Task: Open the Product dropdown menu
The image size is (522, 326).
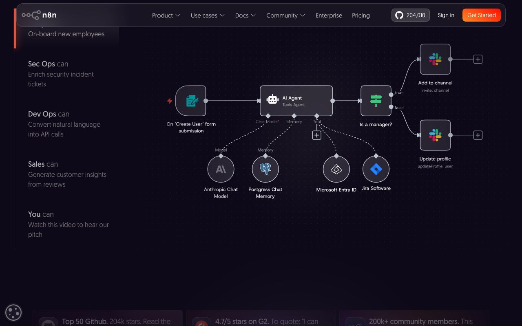Action: coord(166,15)
